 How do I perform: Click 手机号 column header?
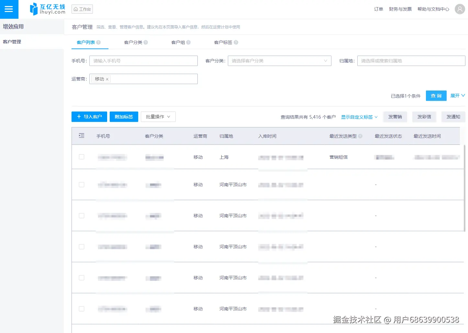click(103, 136)
